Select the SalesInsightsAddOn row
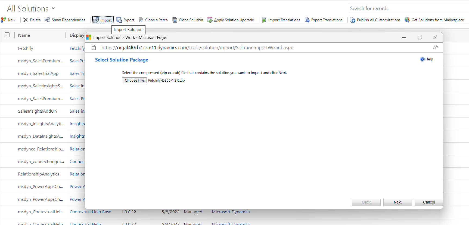The height and width of the screenshot is (225, 469). pos(38,111)
